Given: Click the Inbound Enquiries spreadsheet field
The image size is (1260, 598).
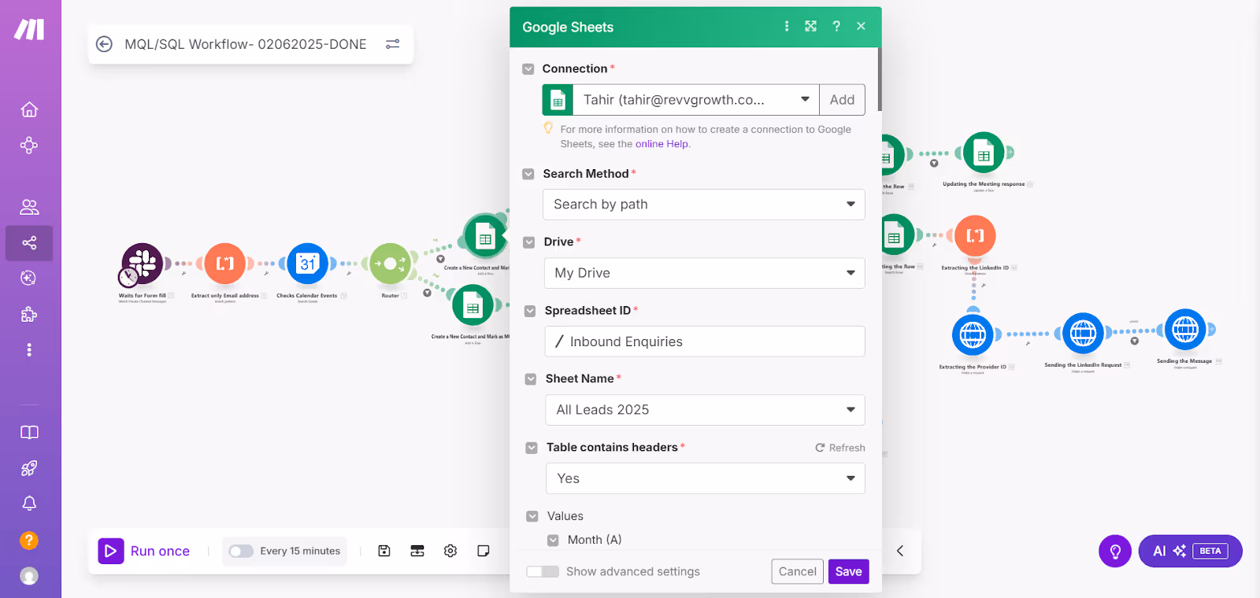Looking at the screenshot, I should (705, 341).
